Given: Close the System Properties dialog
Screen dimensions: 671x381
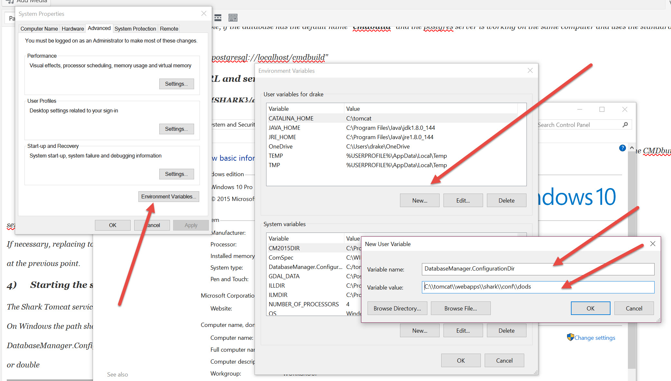Looking at the screenshot, I should [204, 14].
